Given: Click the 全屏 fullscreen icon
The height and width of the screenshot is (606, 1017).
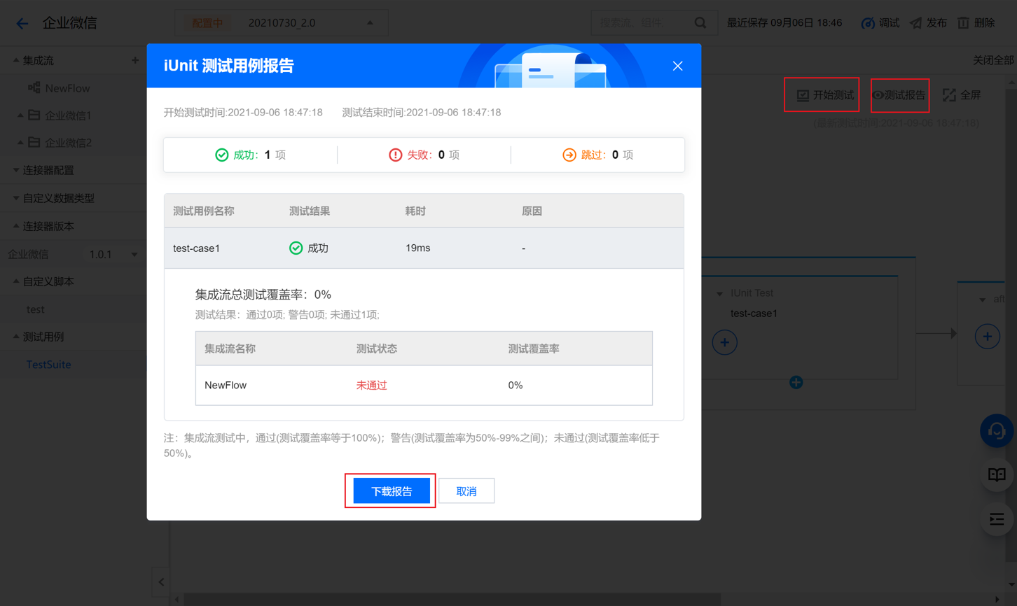Looking at the screenshot, I should click(x=949, y=95).
